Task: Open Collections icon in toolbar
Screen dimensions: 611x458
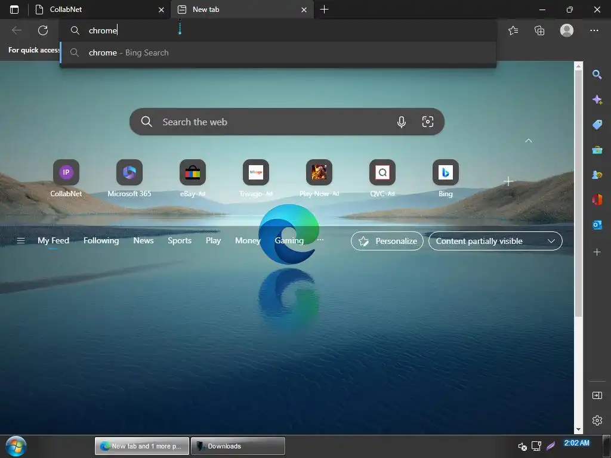Action: pyautogui.click(x=539, y=30)
